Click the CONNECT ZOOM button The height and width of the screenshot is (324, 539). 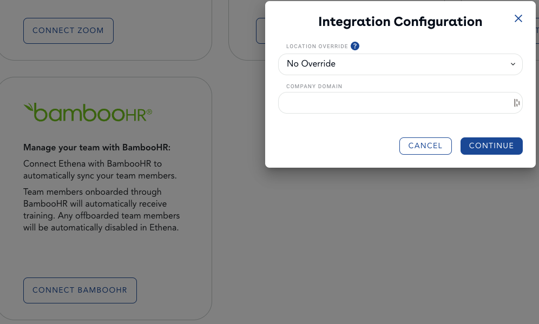click(68, 31)
